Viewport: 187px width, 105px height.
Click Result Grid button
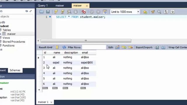(46, 47)
